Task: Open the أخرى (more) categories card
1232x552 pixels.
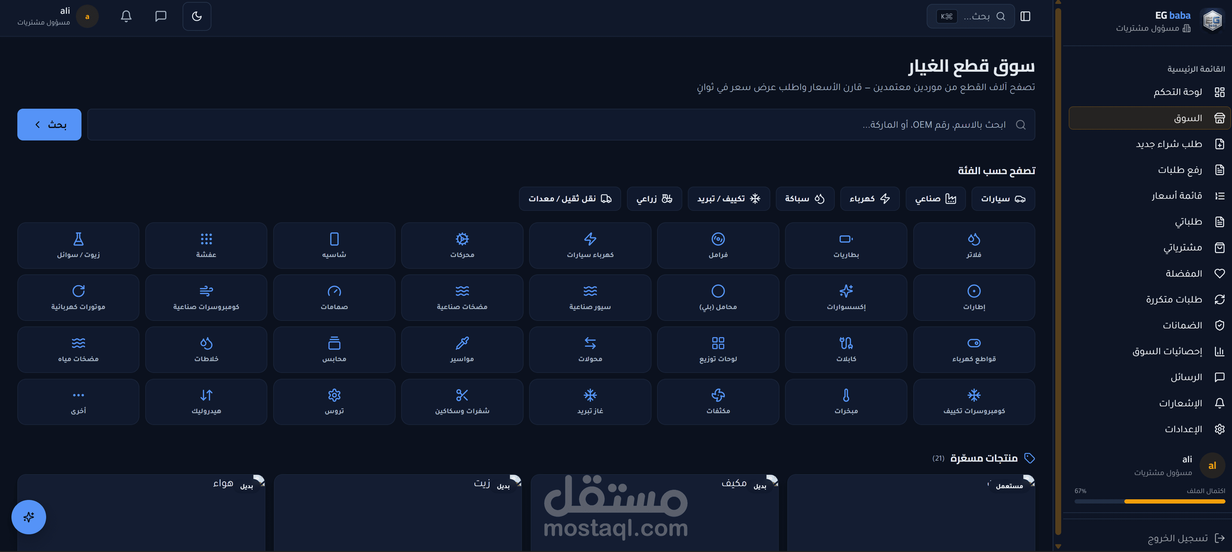Action: coord(78,402)
